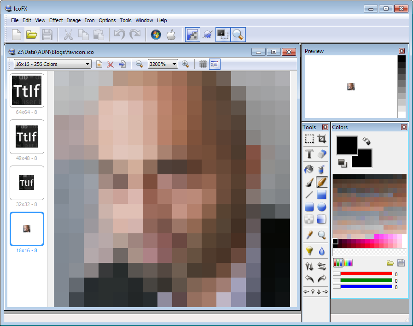The width and height of the screenshot is (413, 326).
Task: Select the rectangular selection tool
Action: click(309, 139)
